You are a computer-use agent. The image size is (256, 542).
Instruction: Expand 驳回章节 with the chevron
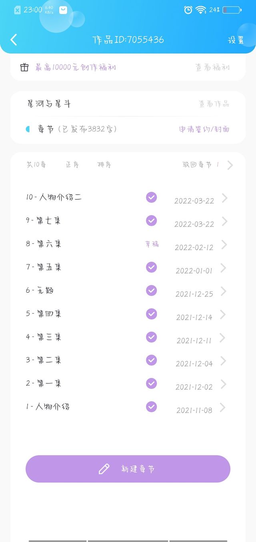pyautogui.click(x=230, y=165)
